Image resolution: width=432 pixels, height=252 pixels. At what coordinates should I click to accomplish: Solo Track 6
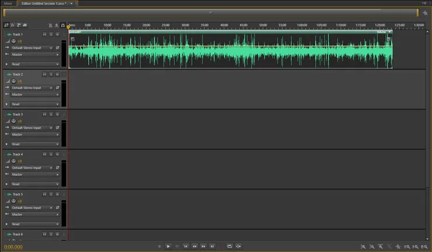click(51, 235)
